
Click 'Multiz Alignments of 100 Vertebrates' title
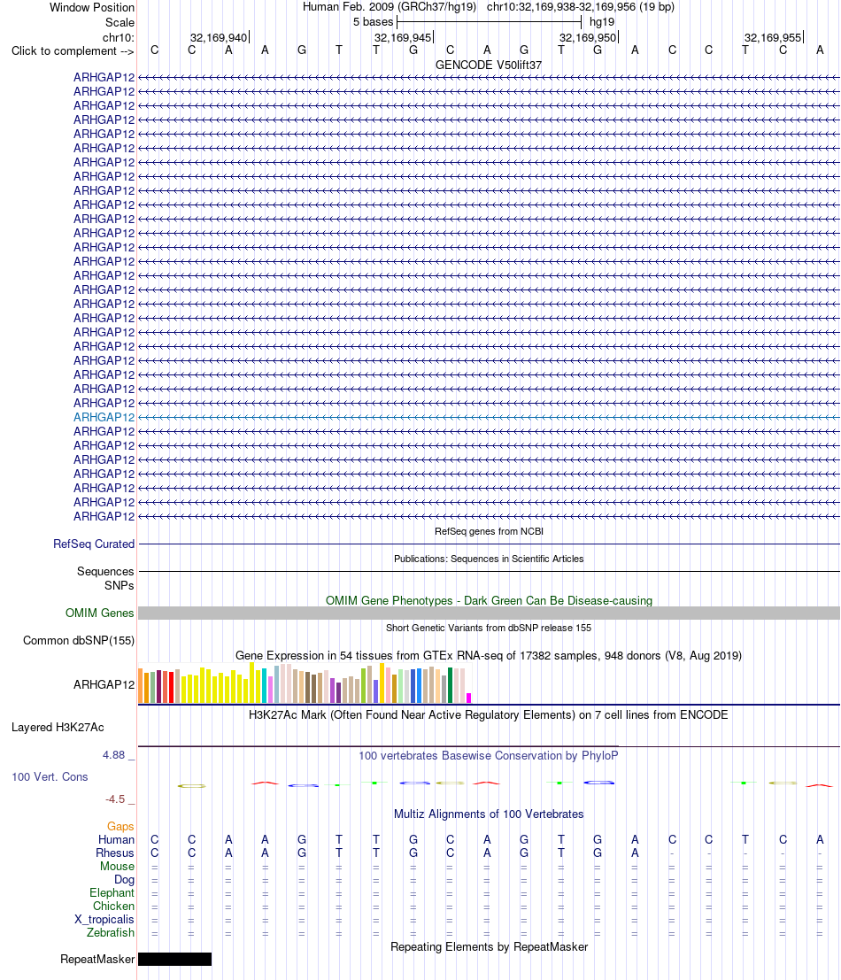[x=489, y=814]
